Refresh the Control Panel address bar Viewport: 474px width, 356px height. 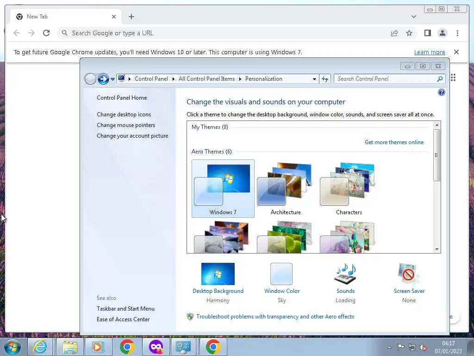325,79
